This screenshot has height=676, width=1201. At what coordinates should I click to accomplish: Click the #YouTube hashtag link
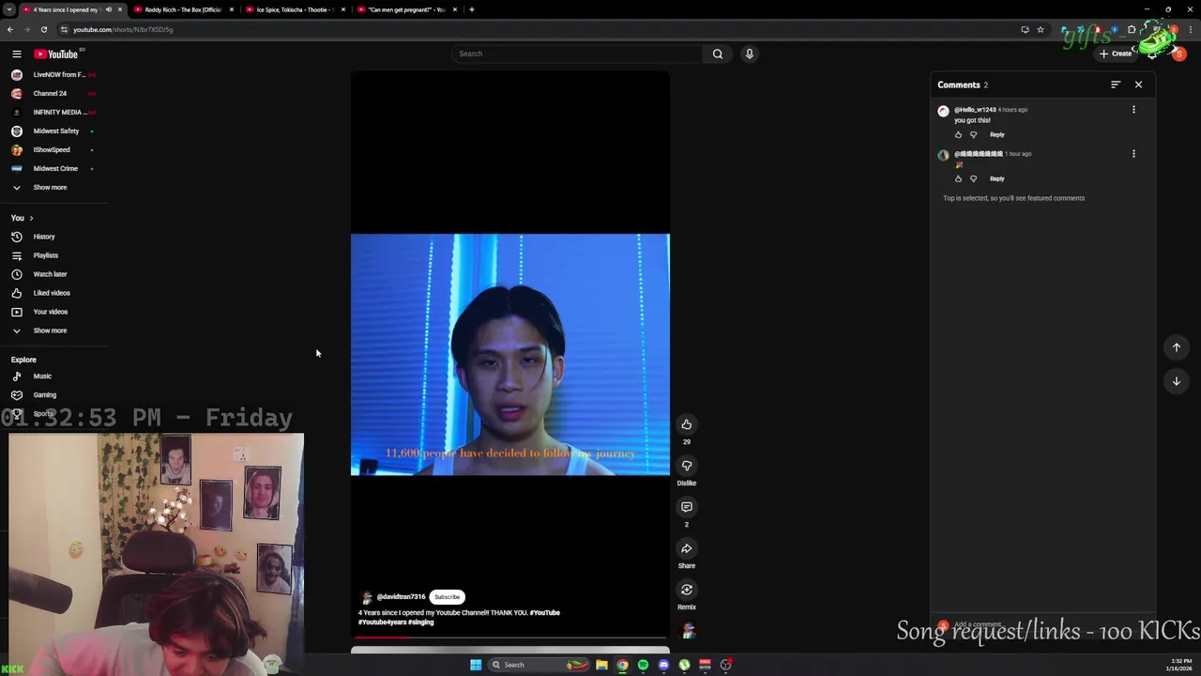544,613
